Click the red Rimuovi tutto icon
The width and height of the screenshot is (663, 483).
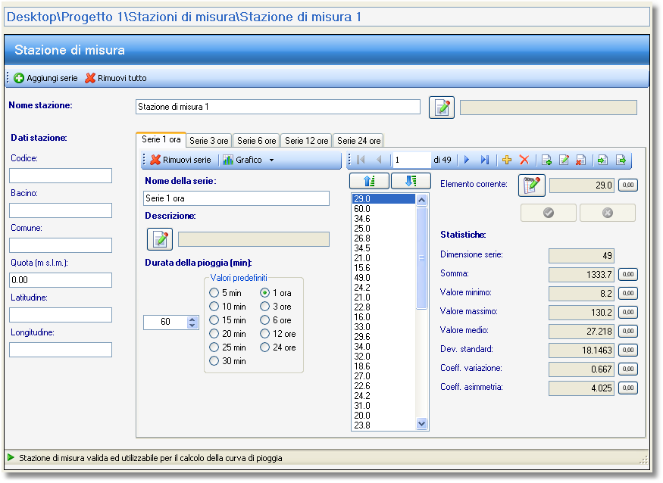coord(90,78)
